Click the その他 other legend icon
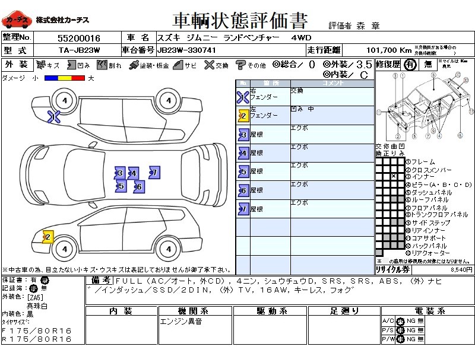475x356 pixels. [x=240, y=65]
